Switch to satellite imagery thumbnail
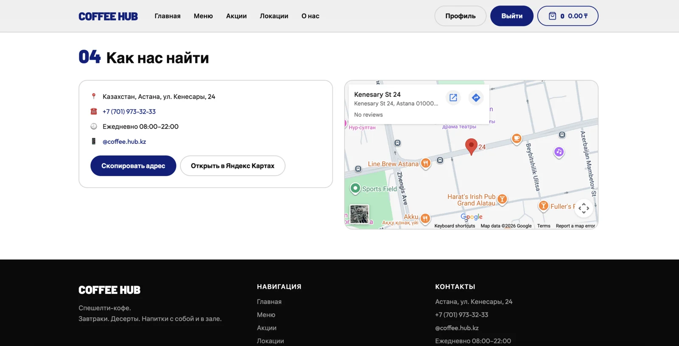Image resolution: width=679 pixels, height=346 pixels. pyautogui.click(x=359, y=214)
